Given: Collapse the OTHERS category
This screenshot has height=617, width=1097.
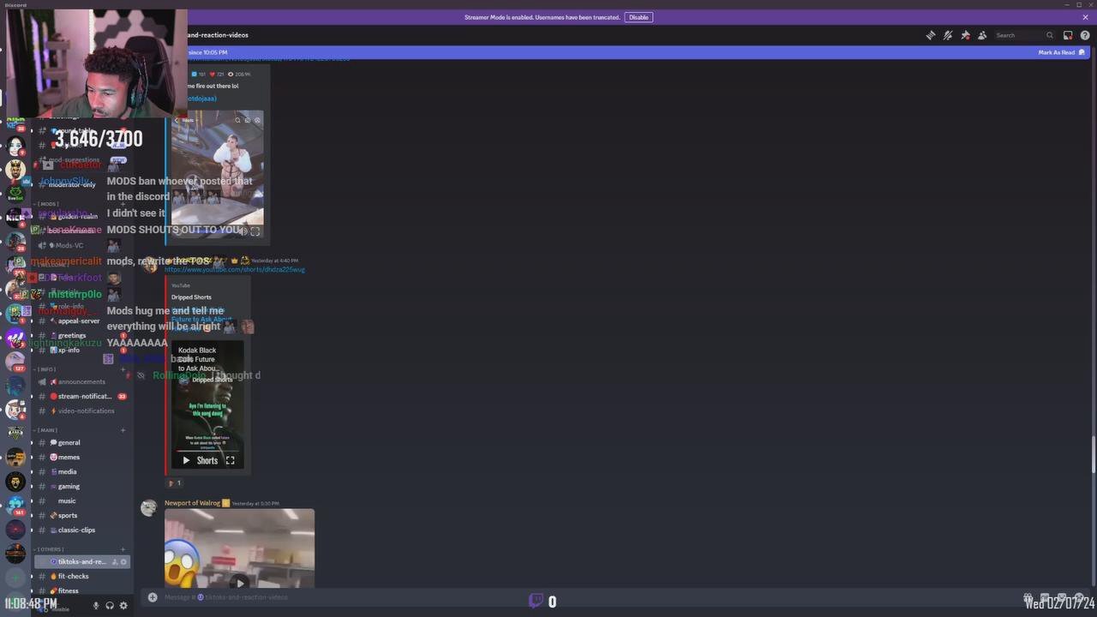Looking at the screenshot, I should point(48,549).
